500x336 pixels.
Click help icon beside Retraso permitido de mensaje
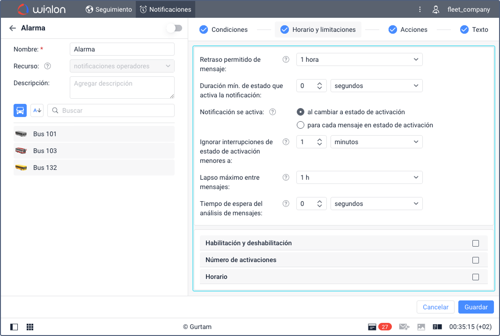click(286, 59)
